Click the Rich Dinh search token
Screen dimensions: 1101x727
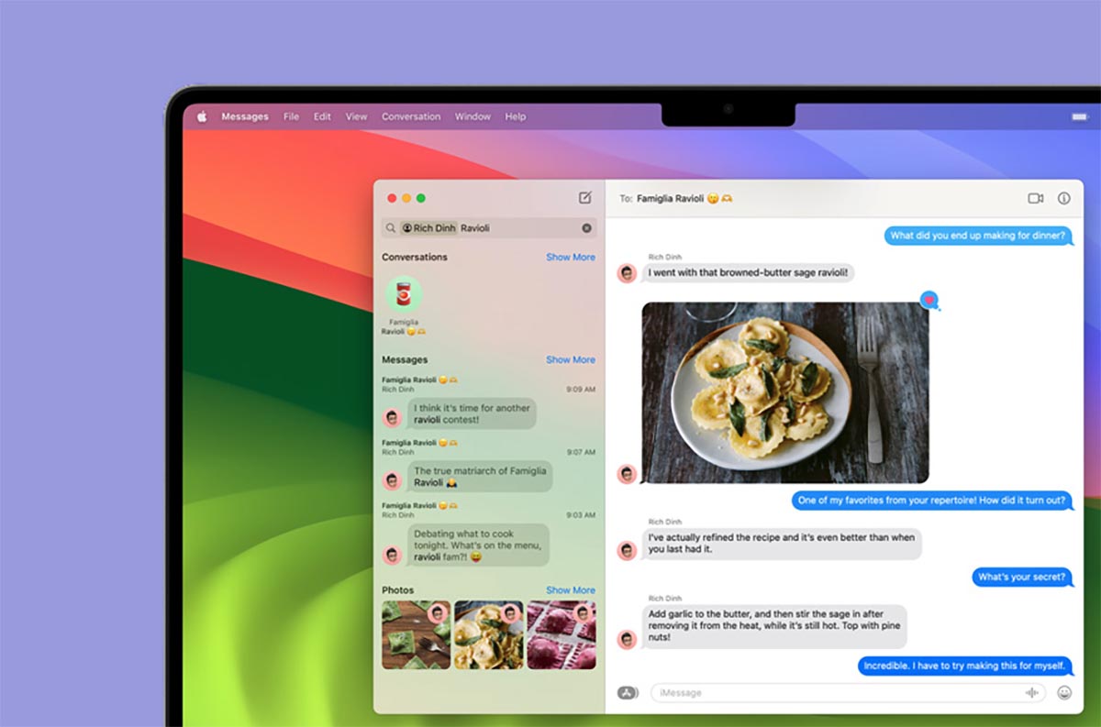pos(428,228)
